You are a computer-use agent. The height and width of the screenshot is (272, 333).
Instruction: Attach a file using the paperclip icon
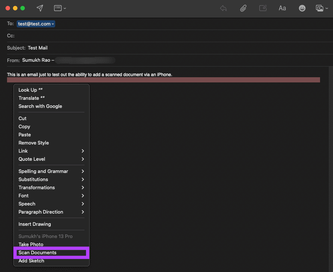pos(243,8)
